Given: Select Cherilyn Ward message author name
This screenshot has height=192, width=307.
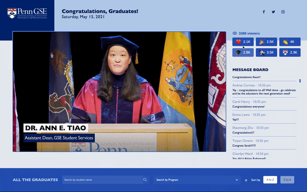Looking at the screenshot, I should point(243,154).
